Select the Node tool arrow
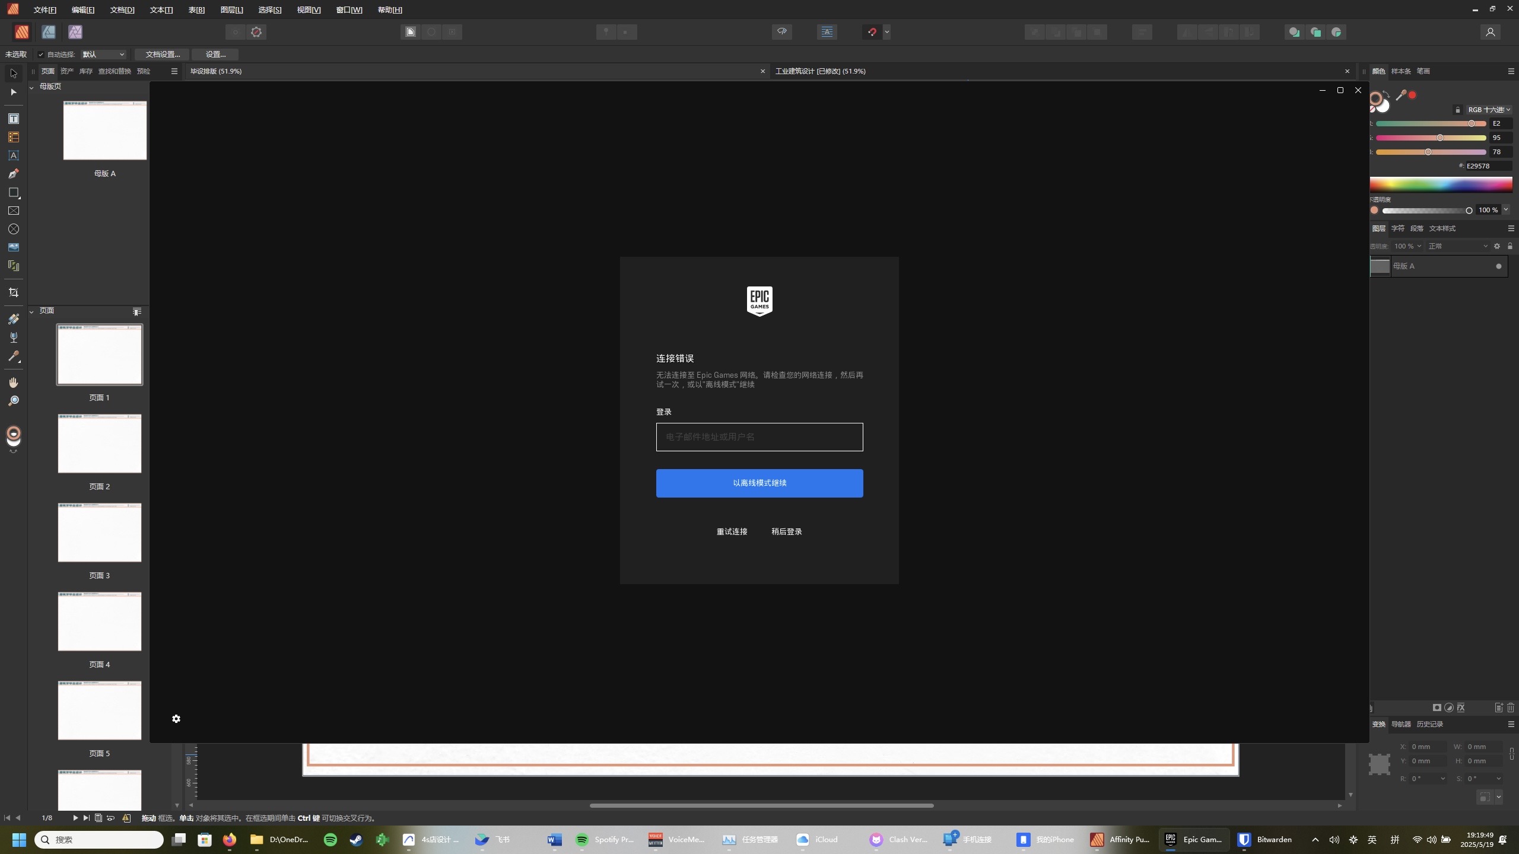Screen dimensions: 1519x854 coord(14,92)
